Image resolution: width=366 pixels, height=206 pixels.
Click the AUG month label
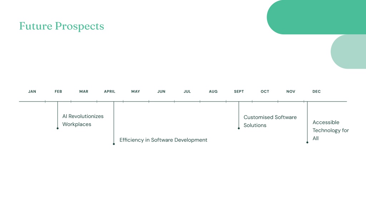pyautogui.click(x=213, y=92)
